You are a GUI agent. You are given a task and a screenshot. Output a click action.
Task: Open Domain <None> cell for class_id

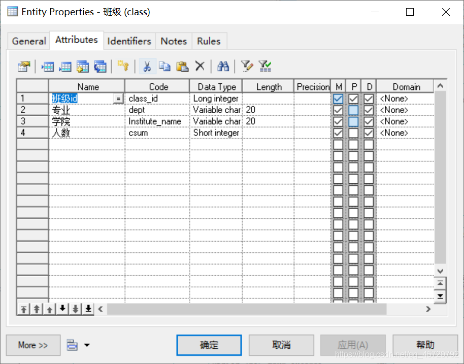pyautogui.click(x=405, y=98)
